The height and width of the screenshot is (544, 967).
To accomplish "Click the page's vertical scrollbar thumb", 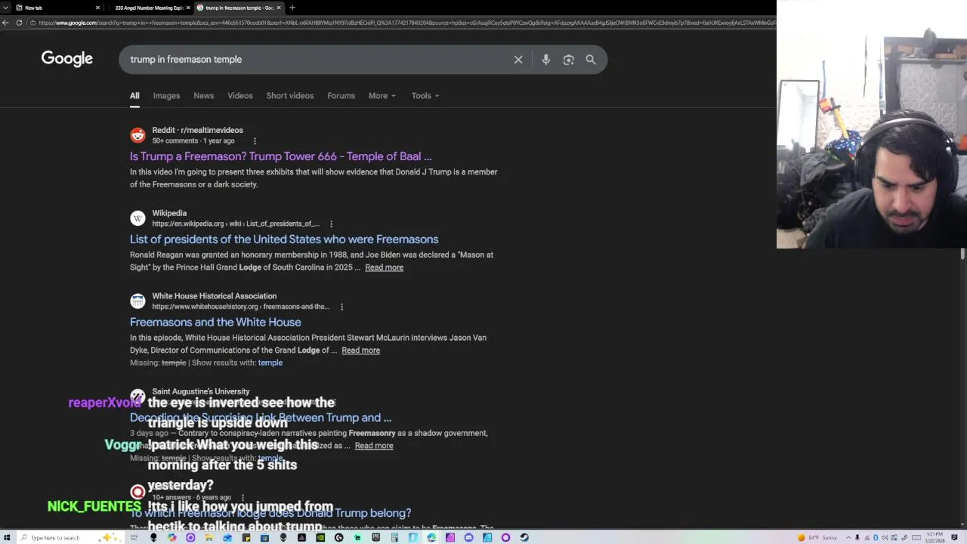I will coord(962,254).
